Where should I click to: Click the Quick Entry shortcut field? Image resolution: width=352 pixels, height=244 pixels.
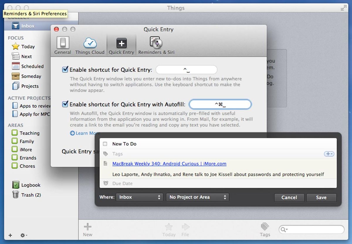click(187, 70)
